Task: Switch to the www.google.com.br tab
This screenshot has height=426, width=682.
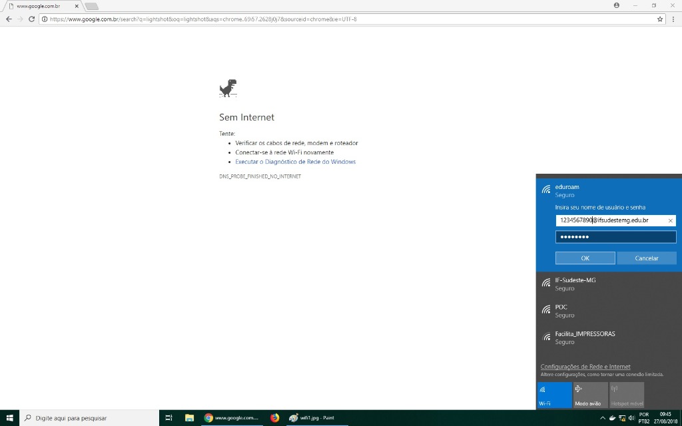Action: tap(40, 6)
